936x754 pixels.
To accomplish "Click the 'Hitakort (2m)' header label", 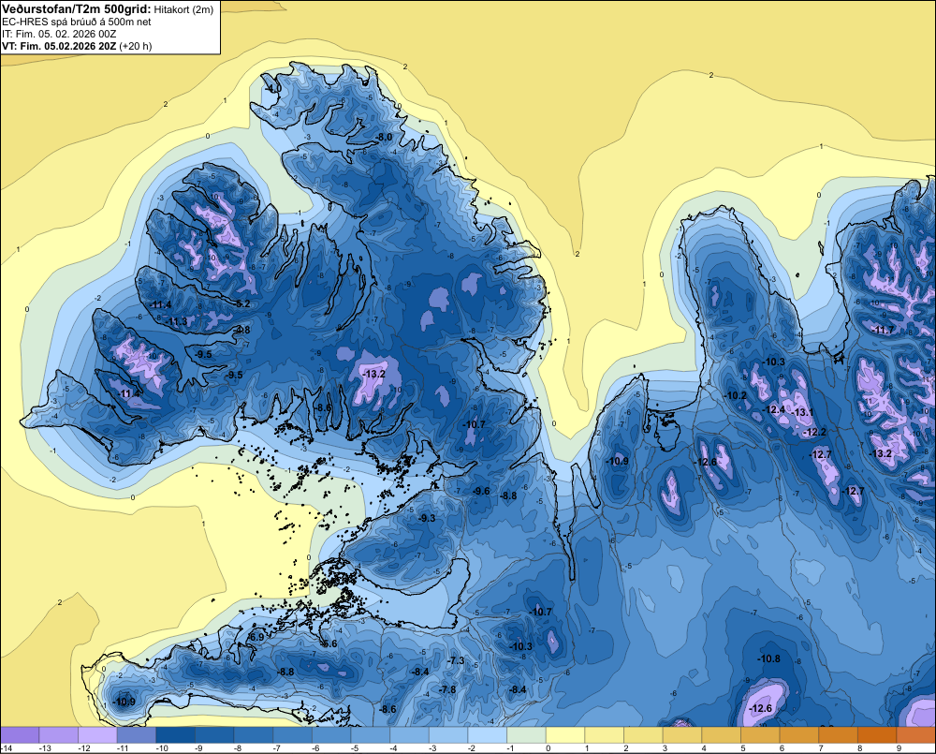I will coord(183,9).
